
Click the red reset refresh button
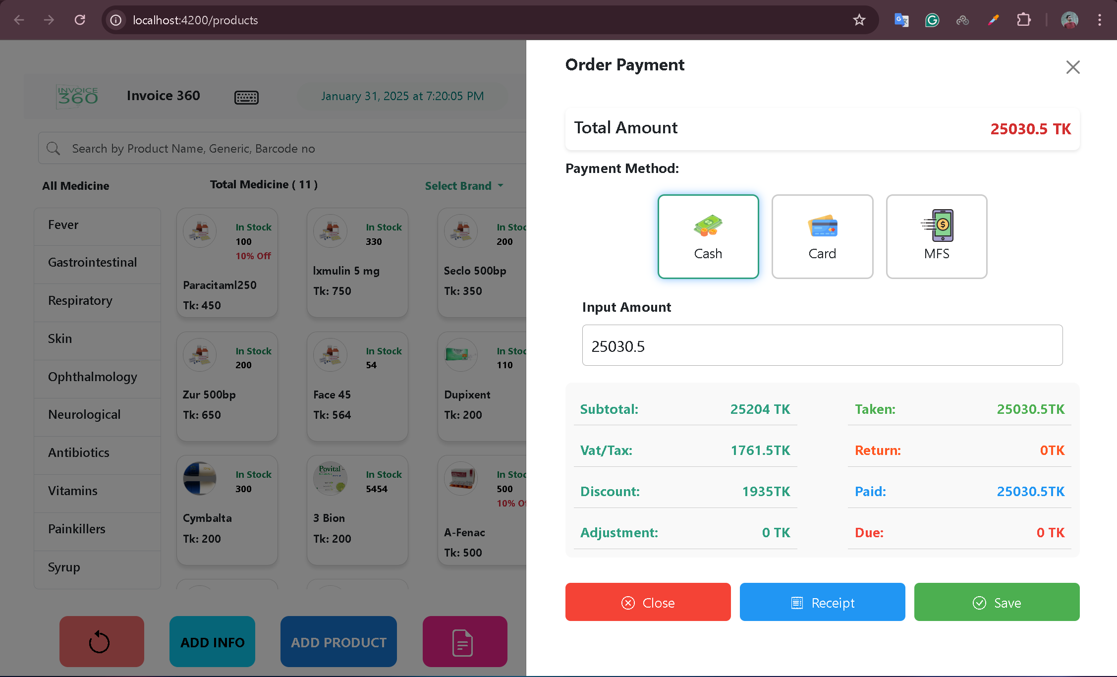102,642
